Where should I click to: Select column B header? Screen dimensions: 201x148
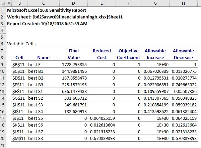point(19,3)
